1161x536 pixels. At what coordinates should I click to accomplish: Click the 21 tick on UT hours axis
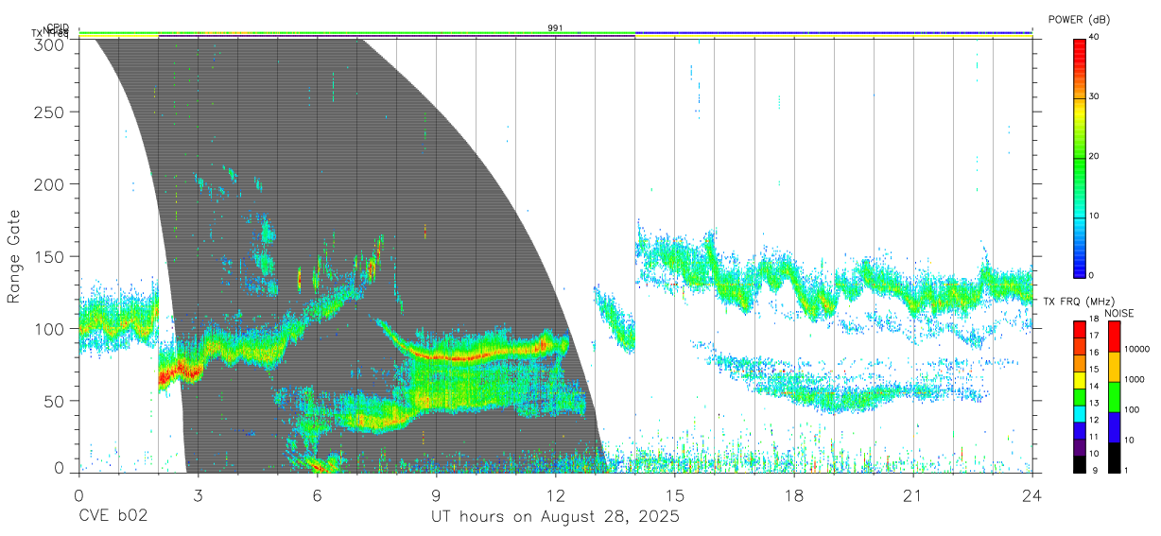click(x=913, y=495)
